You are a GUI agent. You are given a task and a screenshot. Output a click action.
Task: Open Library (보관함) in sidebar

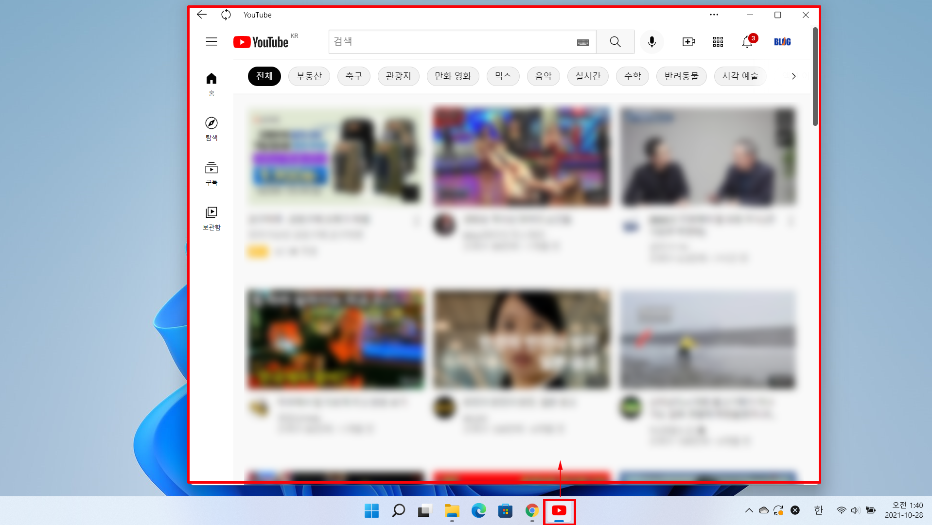[x=211, y=218]
